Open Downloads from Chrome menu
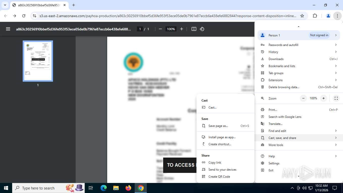This screenshot has height=193, width=343. 299,59
